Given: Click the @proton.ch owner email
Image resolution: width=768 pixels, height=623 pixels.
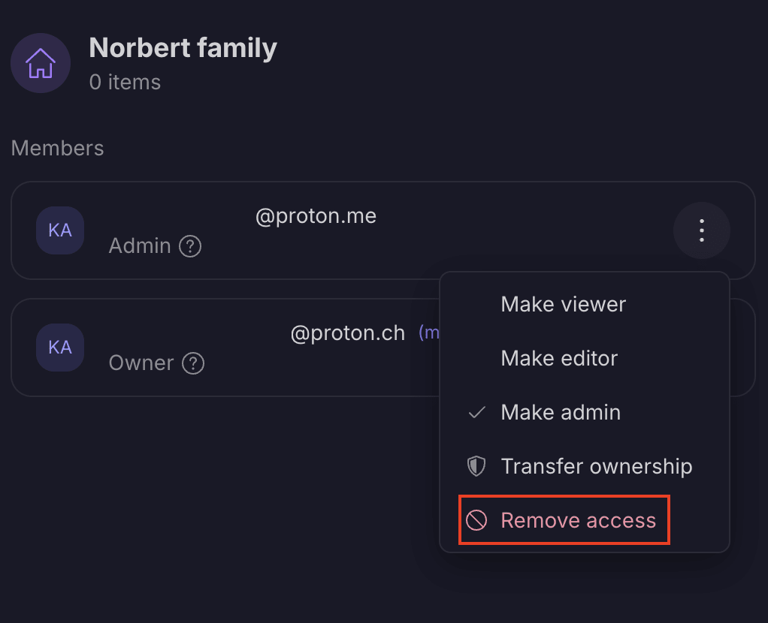Looking at the screenshot, I should pyautogui.click(x=347, y=333).
